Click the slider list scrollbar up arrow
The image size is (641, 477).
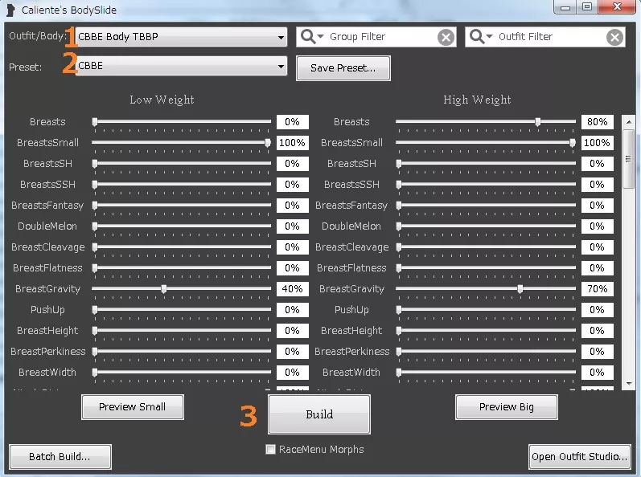(x=629, y=122)
